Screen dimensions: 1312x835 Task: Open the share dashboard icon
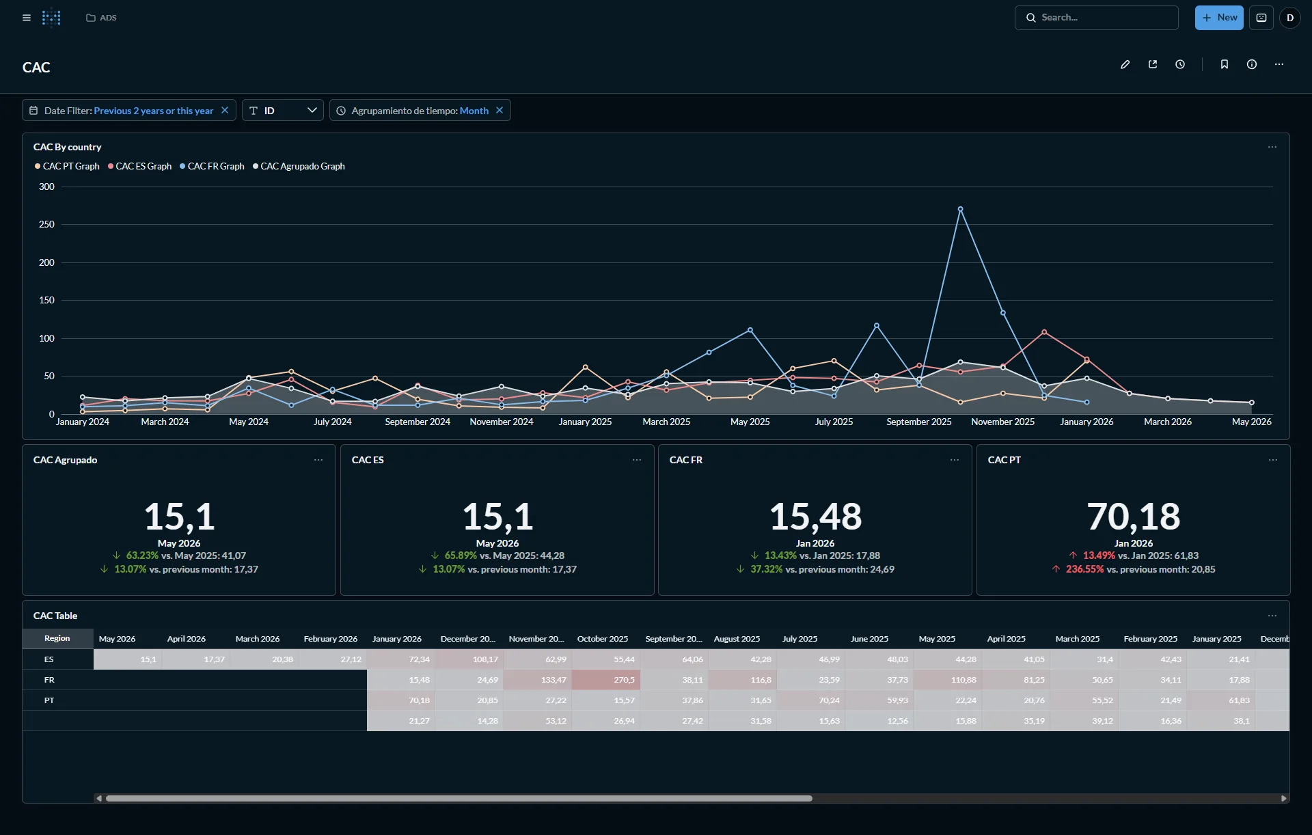pyautogui.click(x=1153, y=64)
